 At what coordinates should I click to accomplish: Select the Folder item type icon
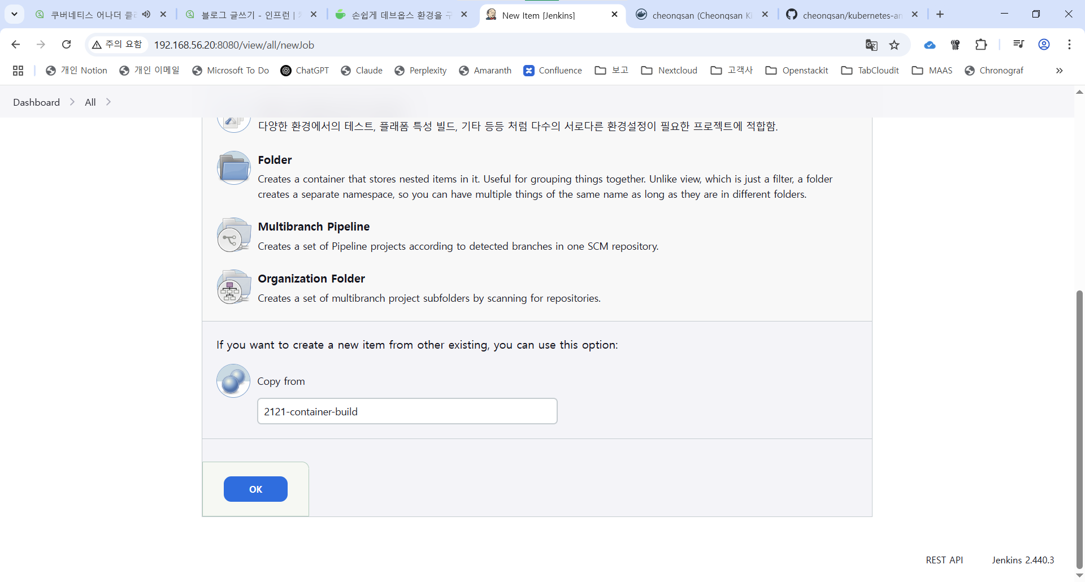[234, 168]
